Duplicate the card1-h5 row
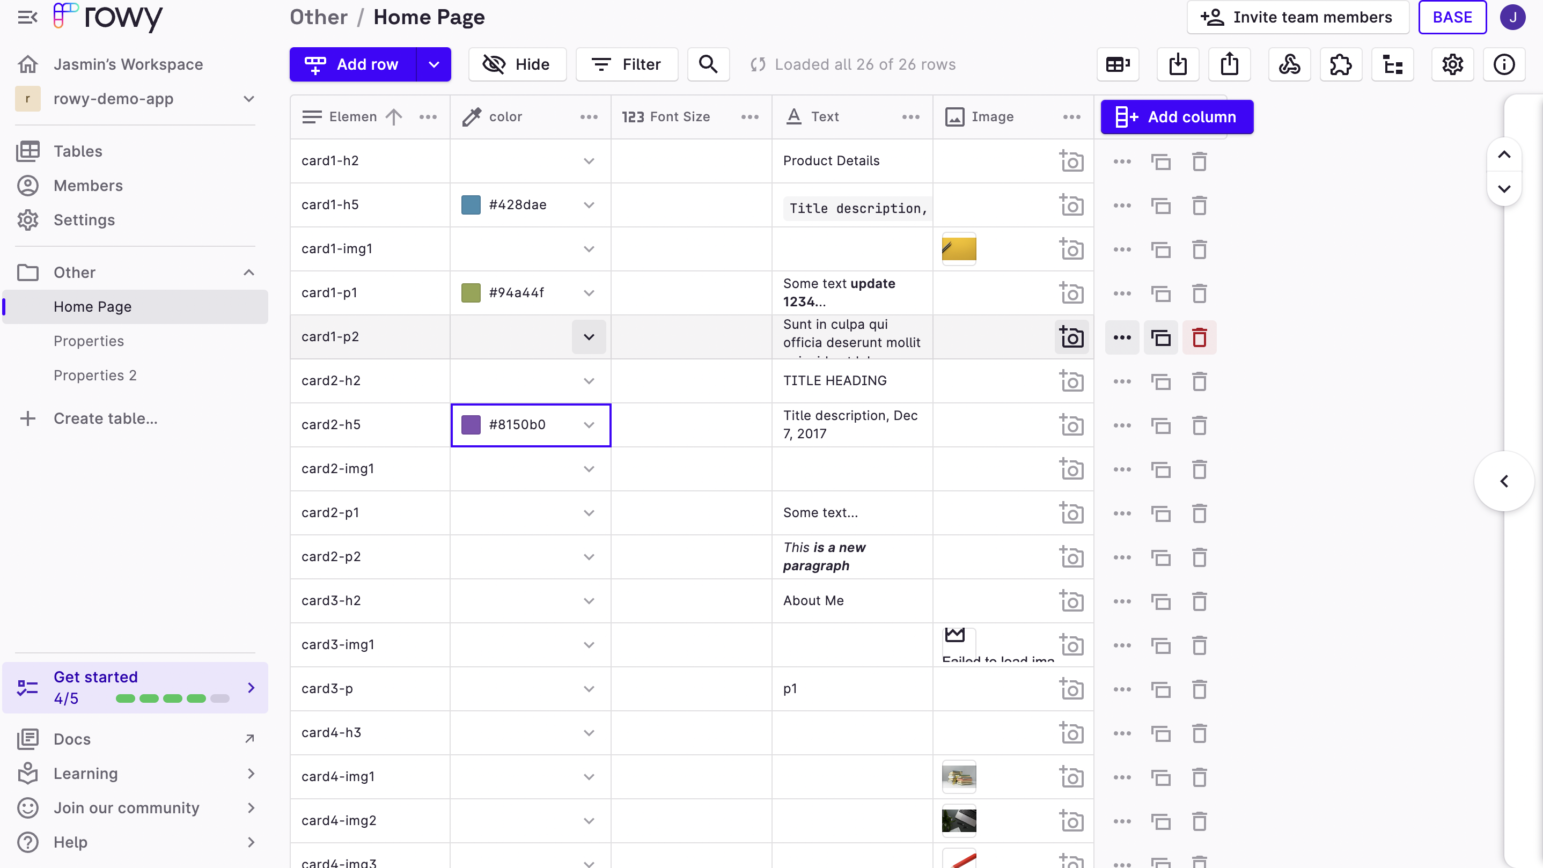 click(x=1161, y=205)
